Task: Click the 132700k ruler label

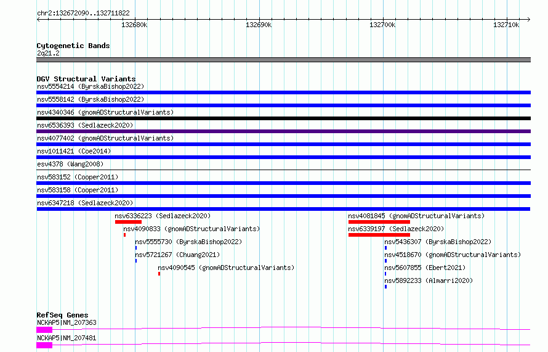Action: (x=382, y=25)
